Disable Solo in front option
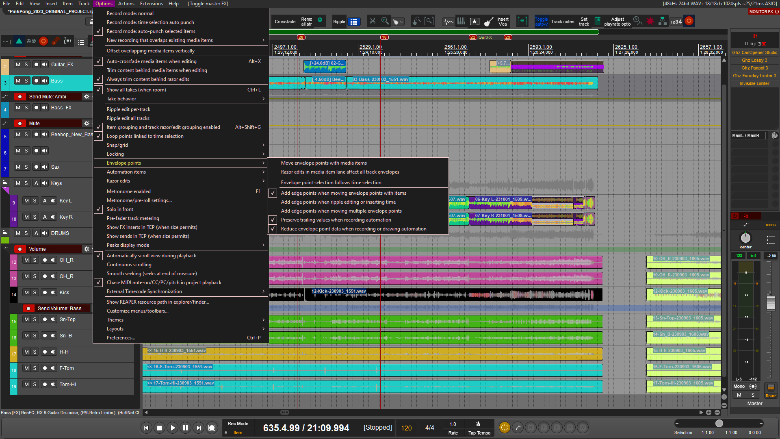The image size is (780, 439). [120, 209]
